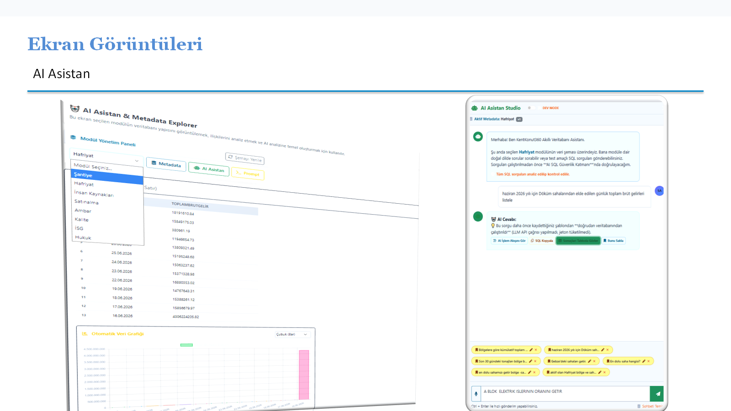
Task: Click the 'SA' user avatar
Action: pyautogui.click(x=659, y=190)
